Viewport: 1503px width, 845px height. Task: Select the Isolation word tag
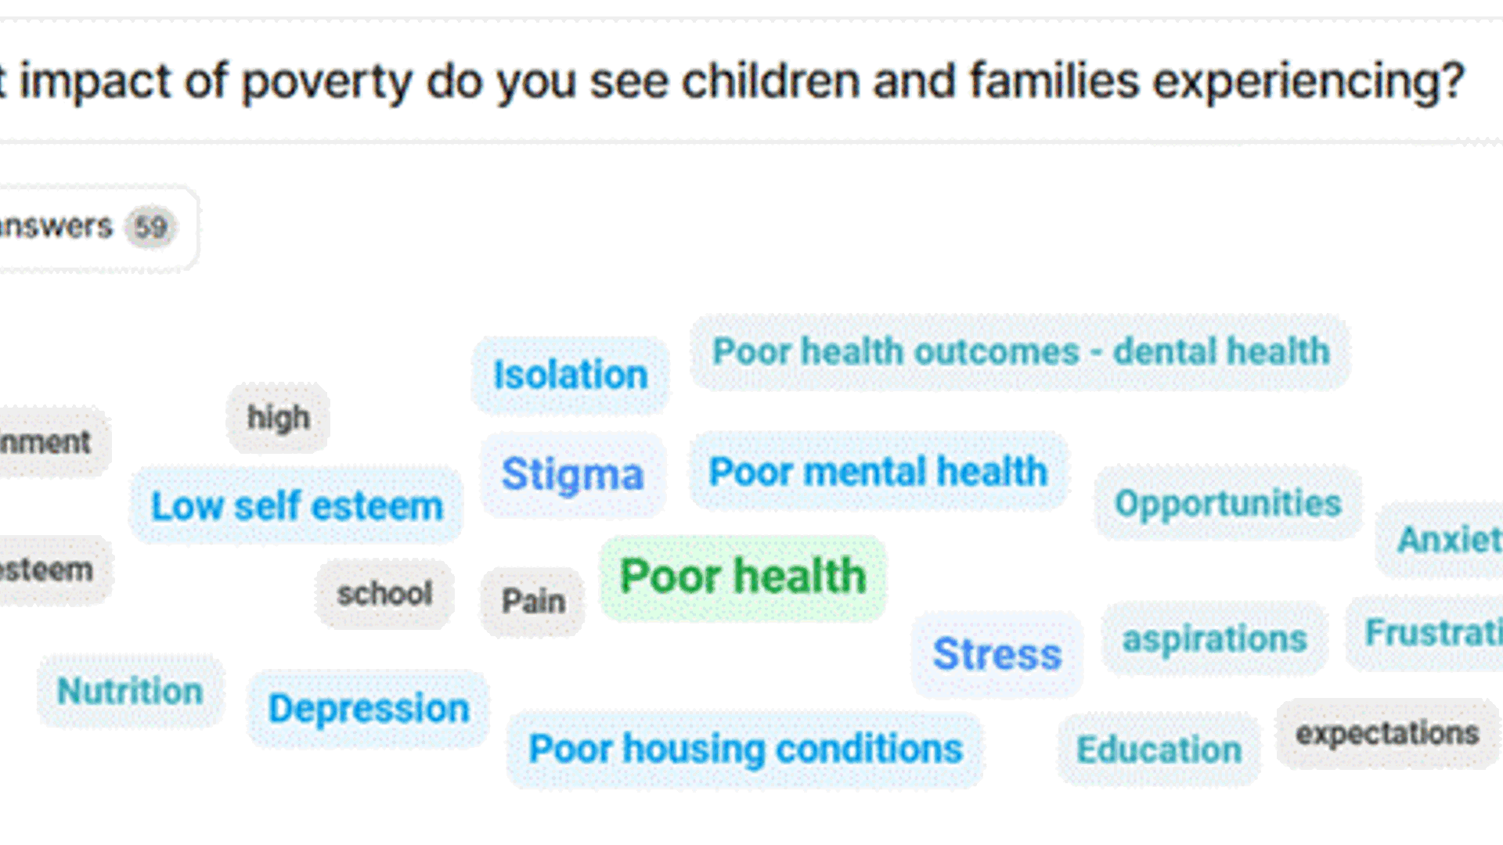[571, 376]
